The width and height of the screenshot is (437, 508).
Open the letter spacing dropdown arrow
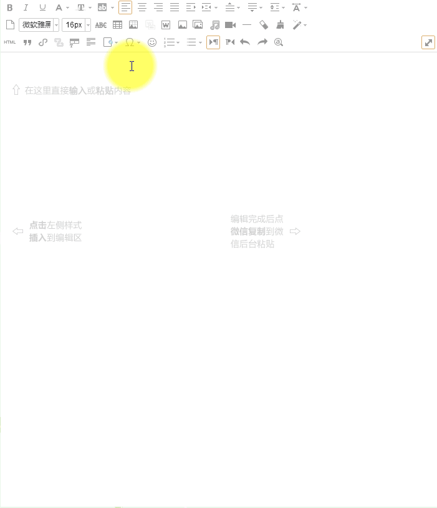(x=306, y=7)
